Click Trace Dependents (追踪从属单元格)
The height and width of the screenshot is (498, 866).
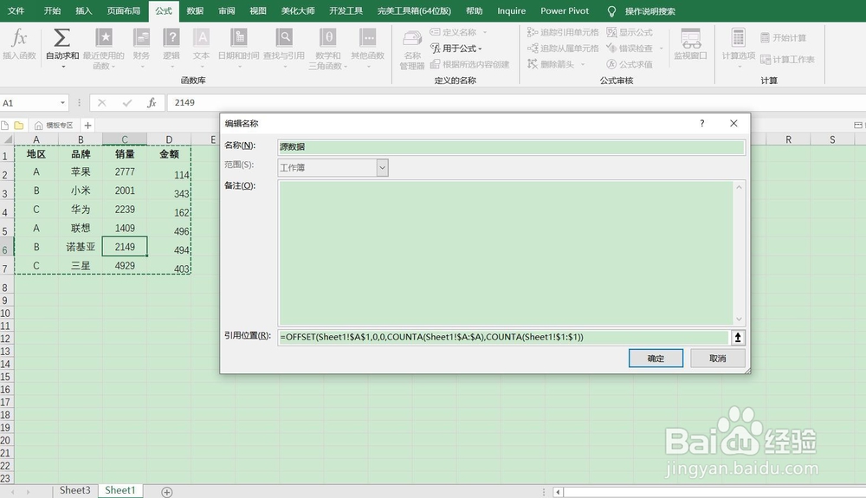[x=563, y=49]
